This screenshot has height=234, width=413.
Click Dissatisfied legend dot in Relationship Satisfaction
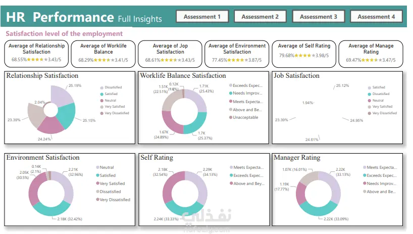[x=101, y=87]
